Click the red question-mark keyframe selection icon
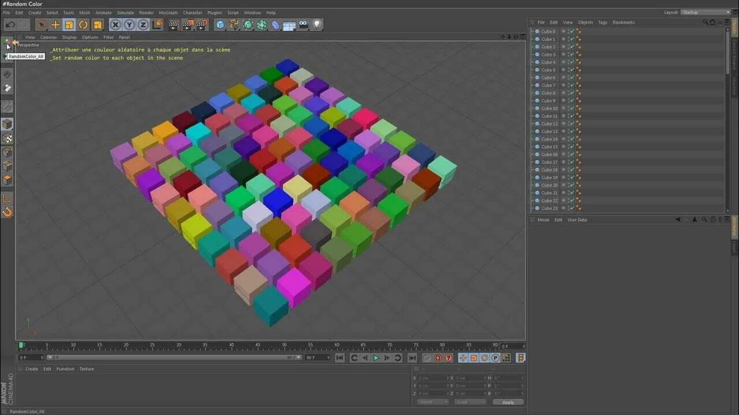Image resolution: width=739 pixels, height=415 pixels. 449,358
